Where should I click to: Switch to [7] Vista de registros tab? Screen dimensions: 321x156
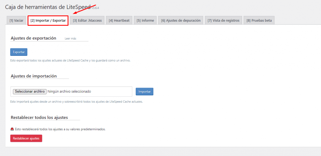pos(223,20)
